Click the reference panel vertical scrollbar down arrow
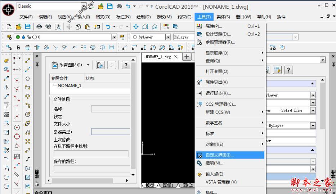 click(x=133, y=175)
